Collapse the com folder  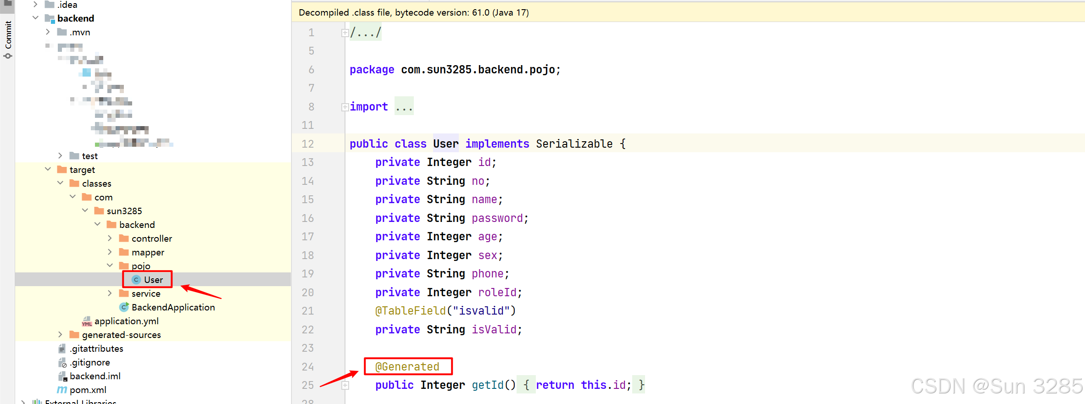[72, 197]
